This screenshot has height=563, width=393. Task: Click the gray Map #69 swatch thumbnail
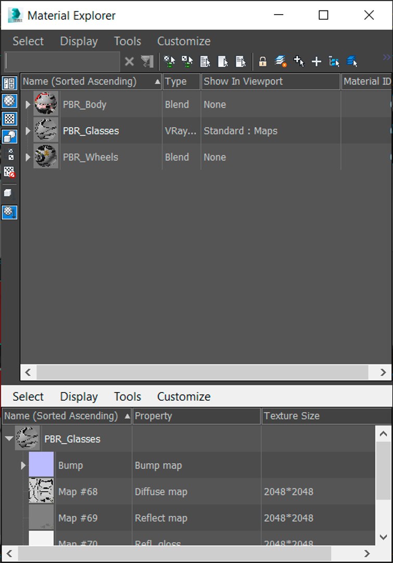41,518
